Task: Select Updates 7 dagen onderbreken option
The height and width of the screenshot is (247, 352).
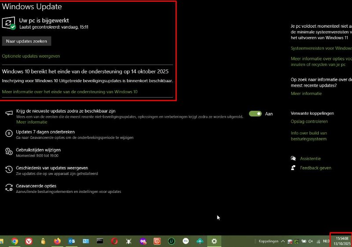Action: point(45,132)
